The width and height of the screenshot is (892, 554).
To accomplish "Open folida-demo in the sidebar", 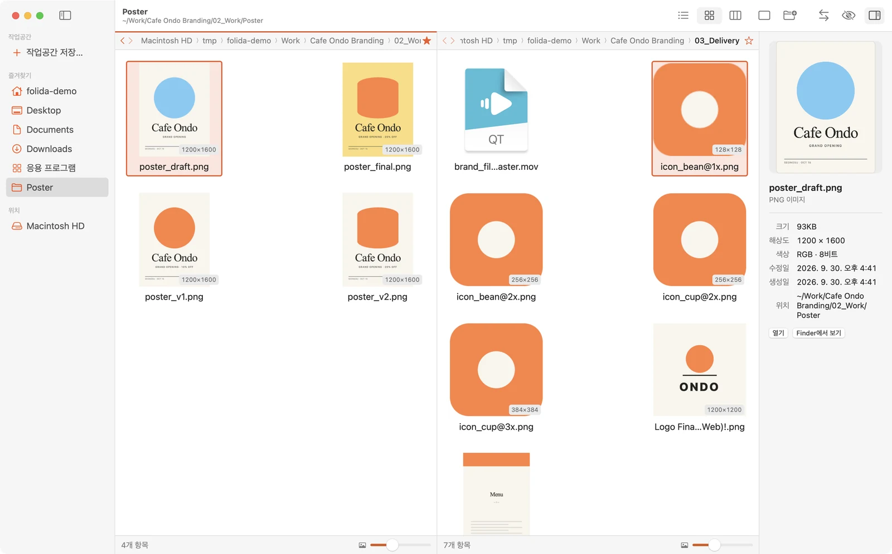I will [57, 91].
